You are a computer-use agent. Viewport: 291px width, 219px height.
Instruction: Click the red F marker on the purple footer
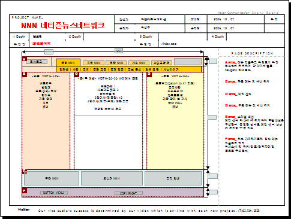[24, 191]
